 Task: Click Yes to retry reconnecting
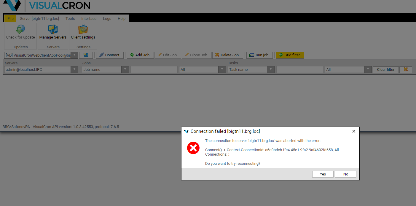(x=323, y=174)
